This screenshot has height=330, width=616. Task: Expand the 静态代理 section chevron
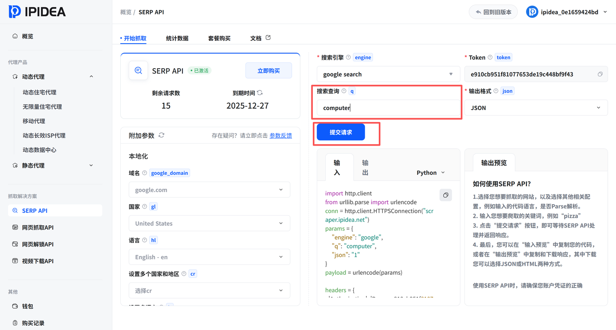click(91, 165)
